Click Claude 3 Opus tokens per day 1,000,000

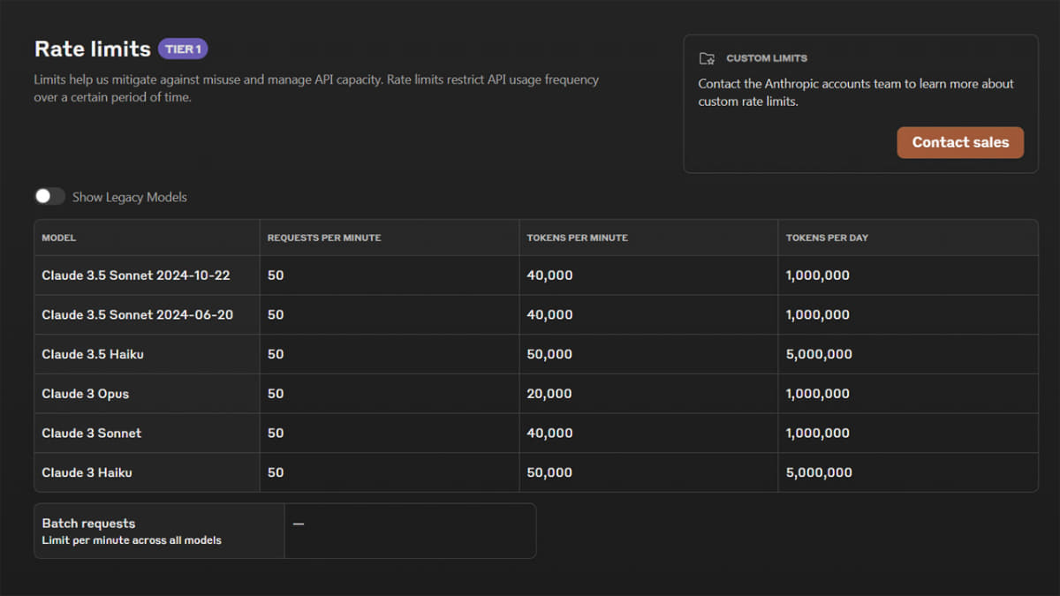coord(818,394)
